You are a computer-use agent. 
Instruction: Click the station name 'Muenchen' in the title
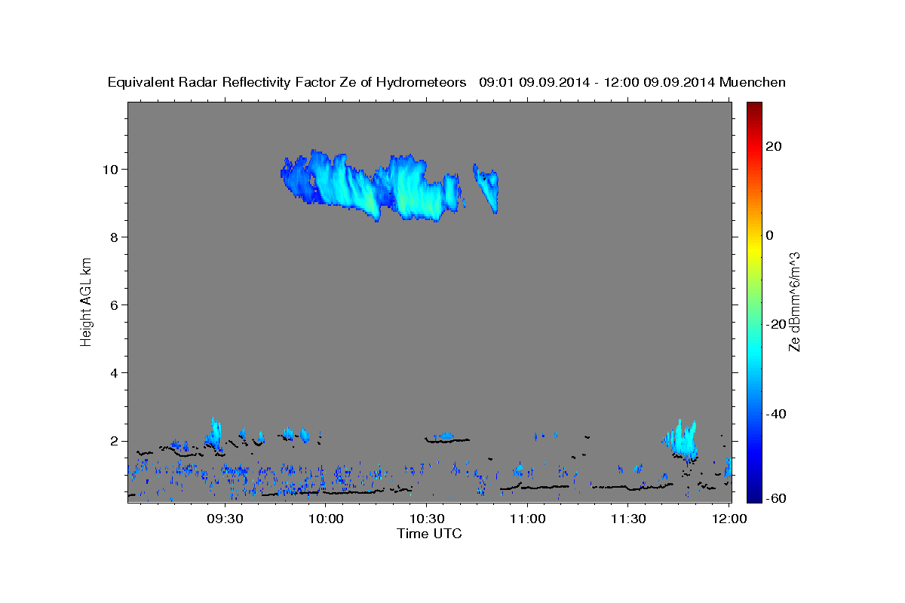coord(753,82)
